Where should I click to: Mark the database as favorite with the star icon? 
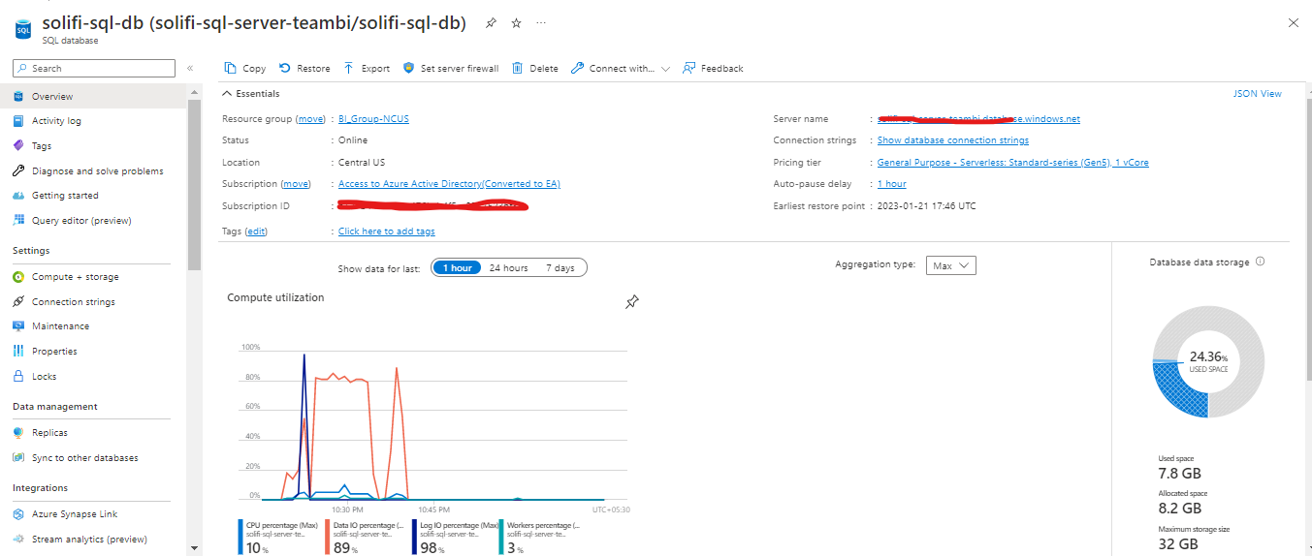click(516, 23)
